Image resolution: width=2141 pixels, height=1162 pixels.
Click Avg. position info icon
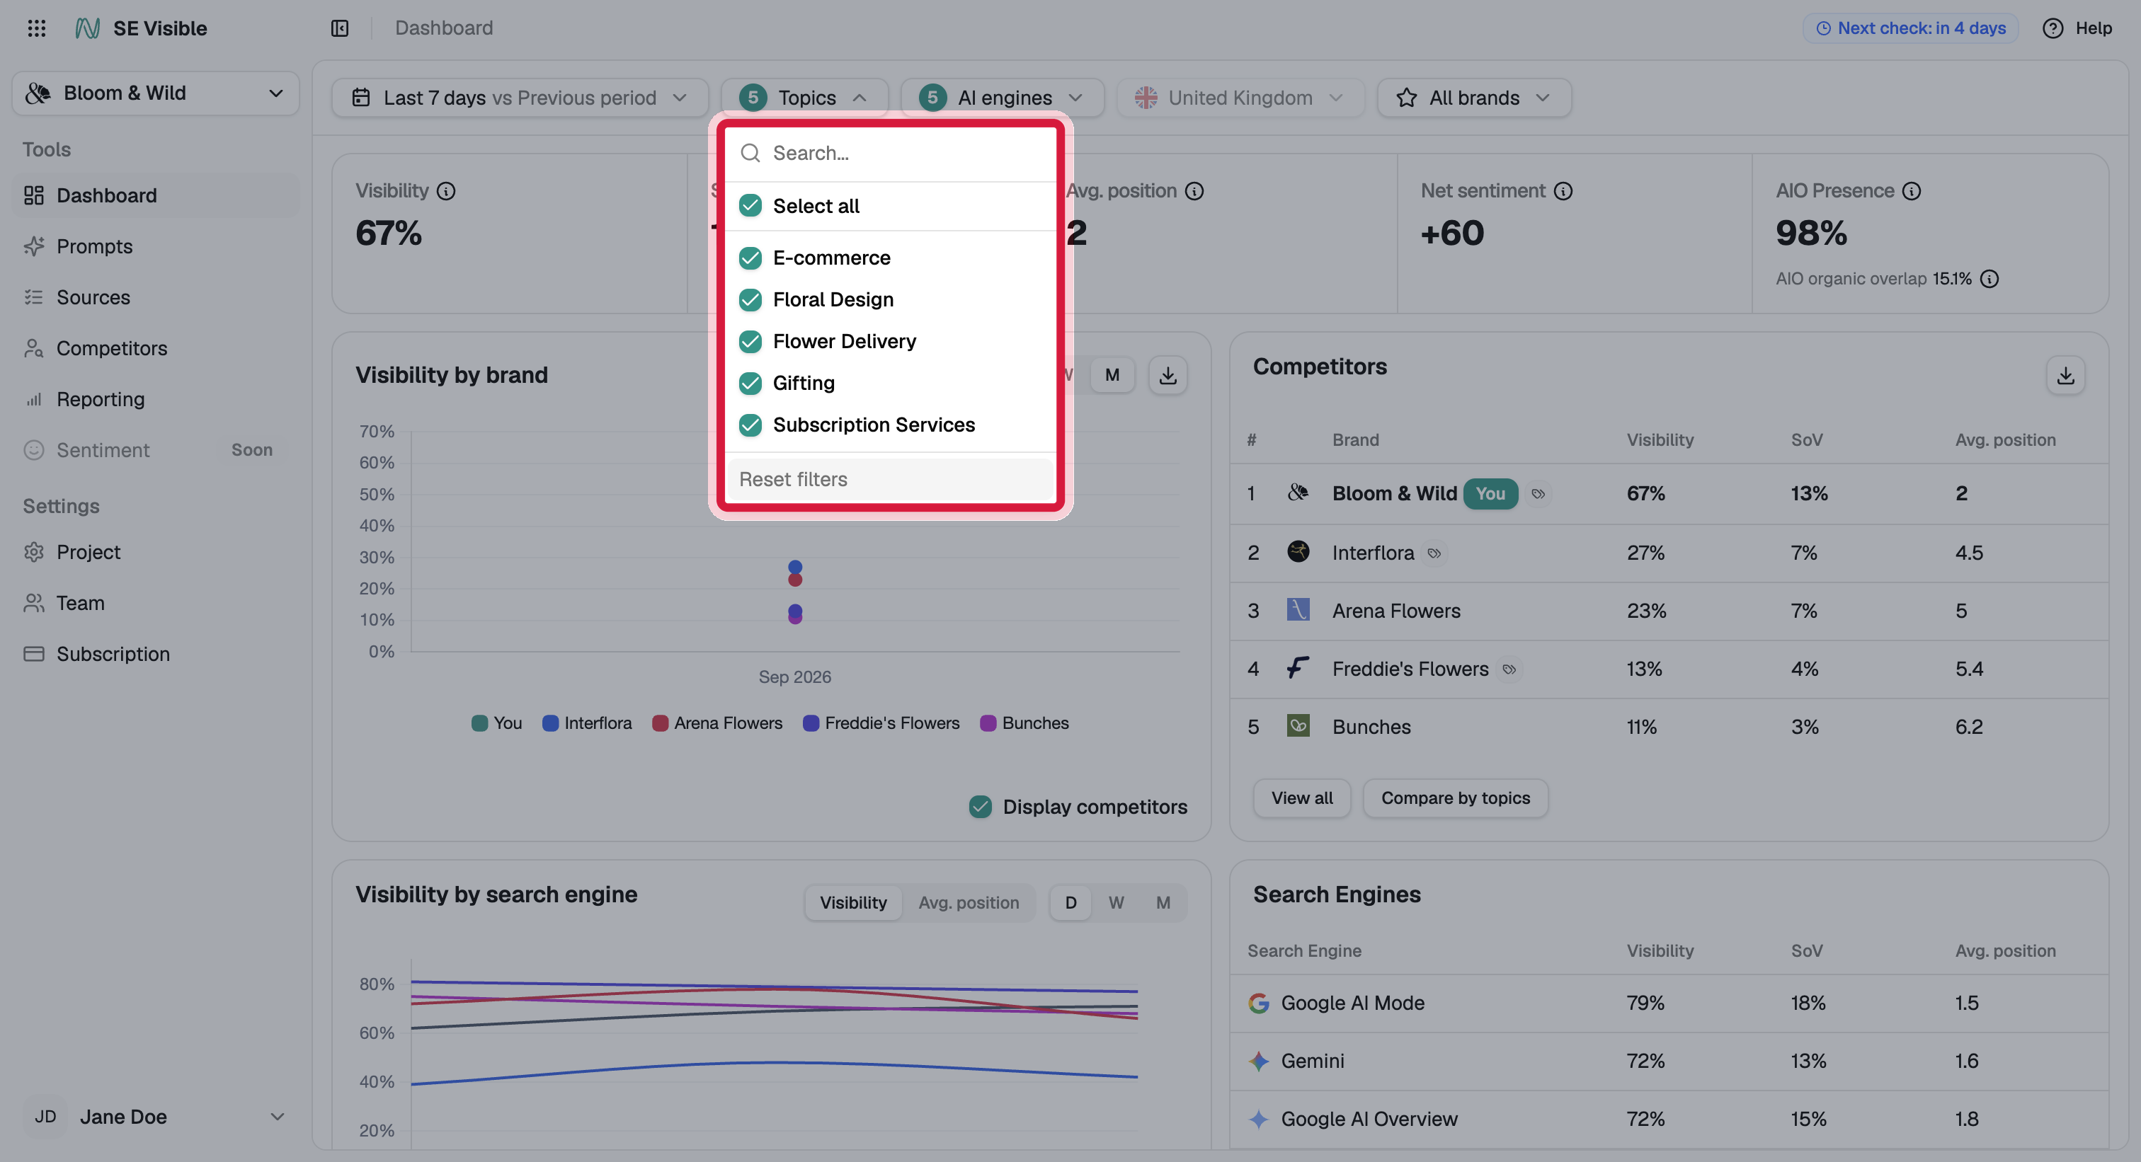click(1194, 191)
